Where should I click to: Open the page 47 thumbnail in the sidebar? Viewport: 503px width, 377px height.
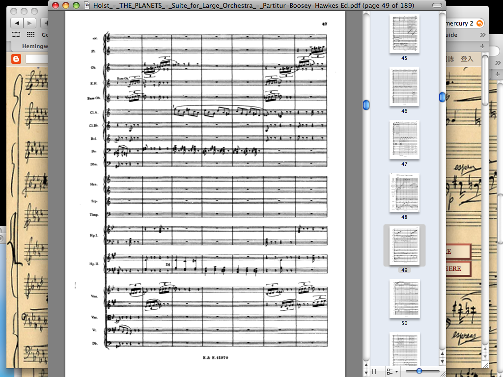click(x=404, y=139)
